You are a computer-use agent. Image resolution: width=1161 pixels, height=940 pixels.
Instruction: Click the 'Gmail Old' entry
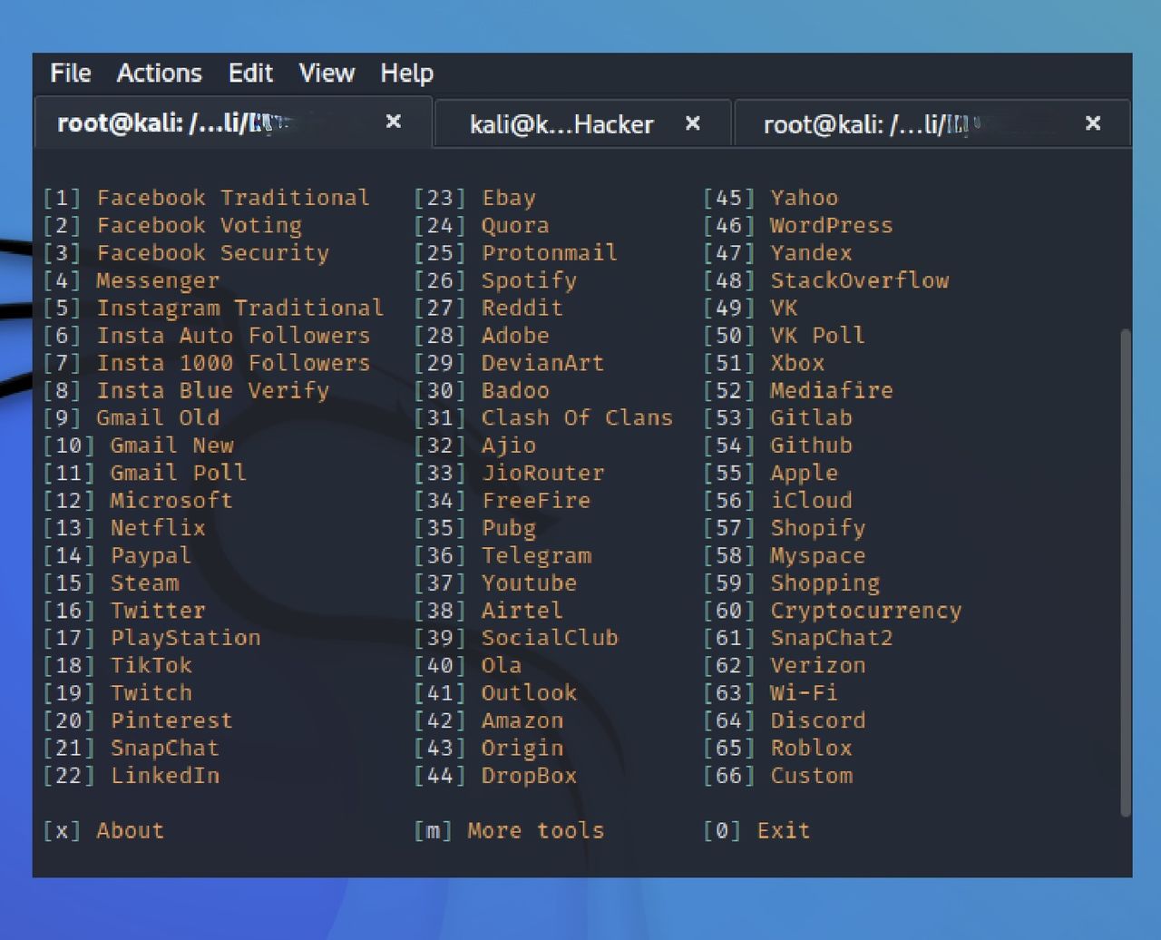[158, 417]
